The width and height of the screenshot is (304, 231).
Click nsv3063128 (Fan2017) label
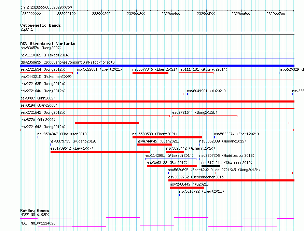pyautogui.click(x=167, y=163)
